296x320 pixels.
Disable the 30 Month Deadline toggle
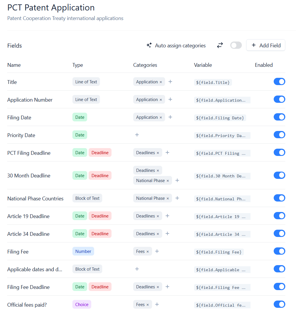[279, 175]
